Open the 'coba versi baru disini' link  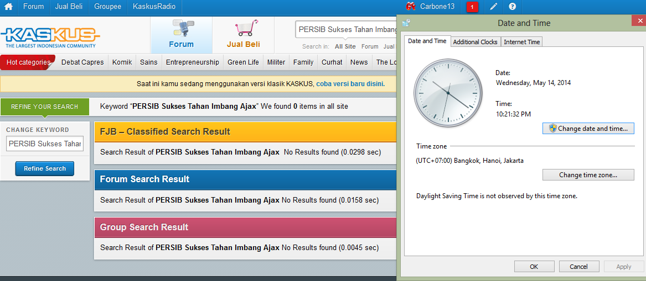(350, 84)
